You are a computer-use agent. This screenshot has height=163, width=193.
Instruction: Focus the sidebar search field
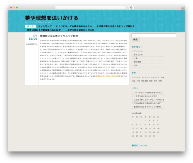pos(154,35)
